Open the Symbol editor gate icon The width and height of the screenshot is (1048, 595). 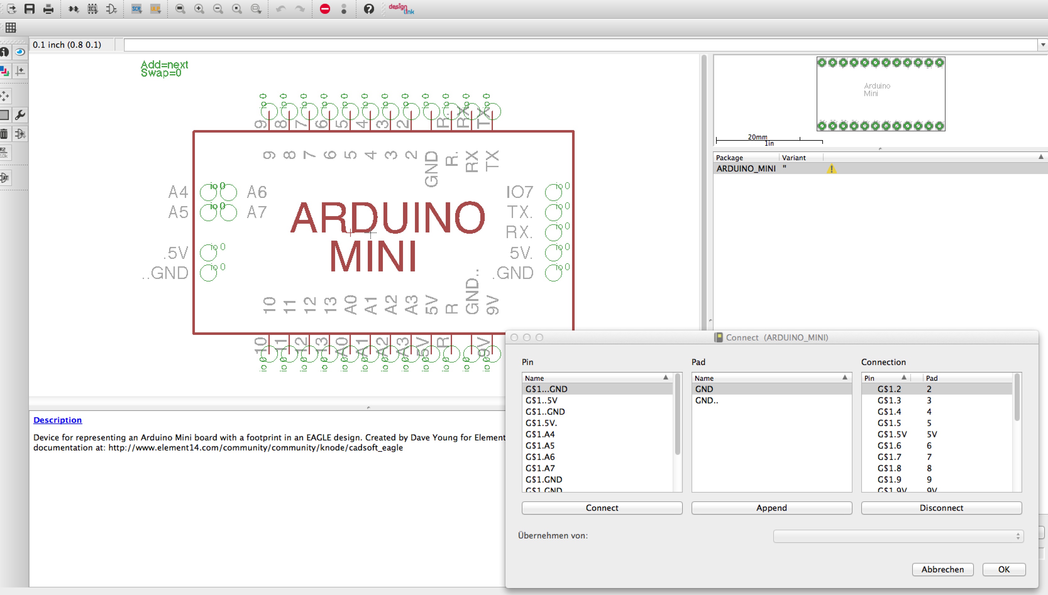tap(112, 8)
